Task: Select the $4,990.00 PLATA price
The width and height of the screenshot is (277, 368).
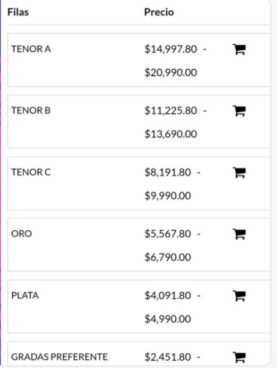Action: coord(168,319)
